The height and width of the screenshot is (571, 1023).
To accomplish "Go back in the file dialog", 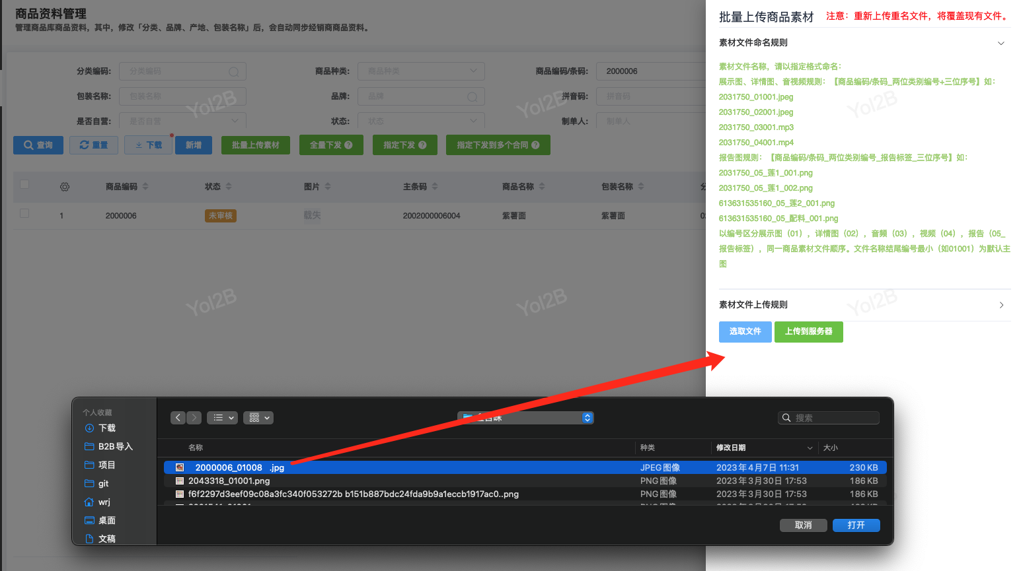I will (x=178, y=418).
